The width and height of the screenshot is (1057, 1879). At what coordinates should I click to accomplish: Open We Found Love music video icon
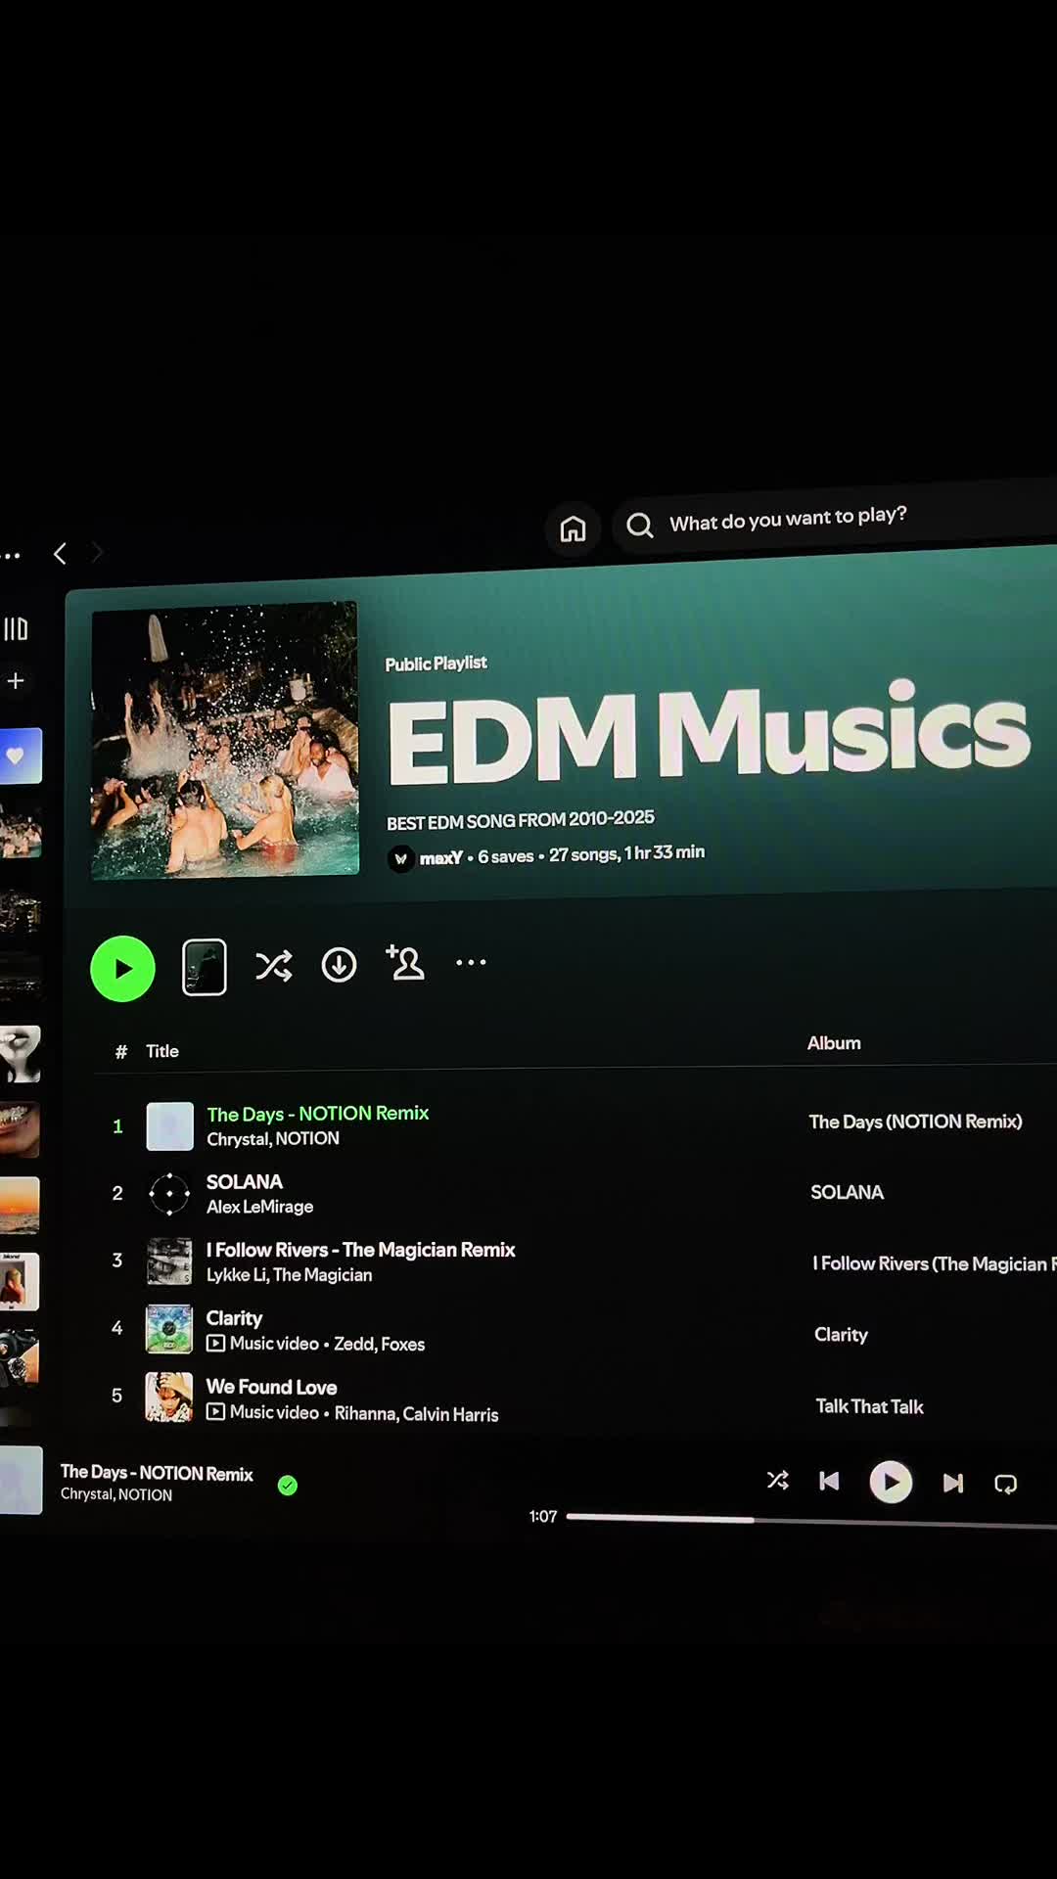(215, 1412)
